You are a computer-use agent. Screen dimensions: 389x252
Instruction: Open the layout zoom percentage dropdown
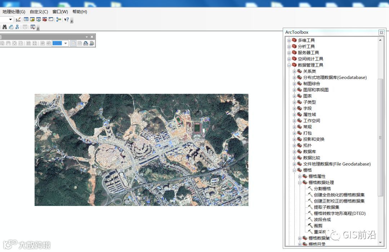coord(66,43)
